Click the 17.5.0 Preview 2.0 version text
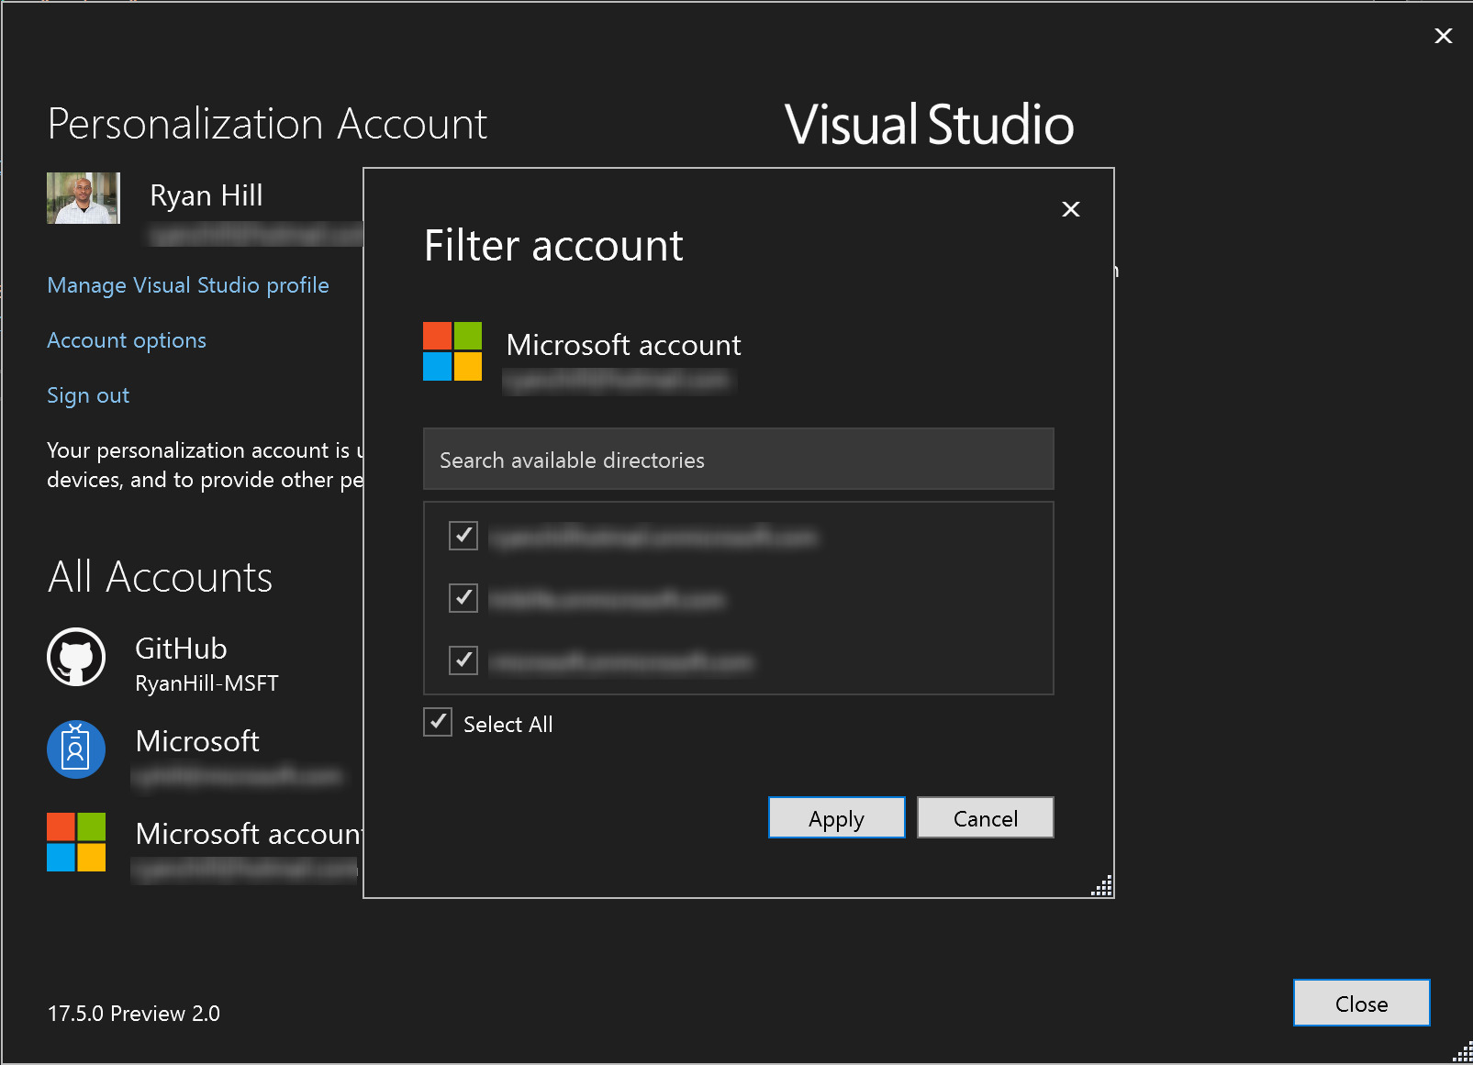Screen dimensions: 1473x1065 click(x=134, y=1014)
